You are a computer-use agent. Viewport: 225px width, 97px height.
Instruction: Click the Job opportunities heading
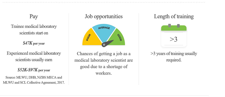[x=104, y=17]
